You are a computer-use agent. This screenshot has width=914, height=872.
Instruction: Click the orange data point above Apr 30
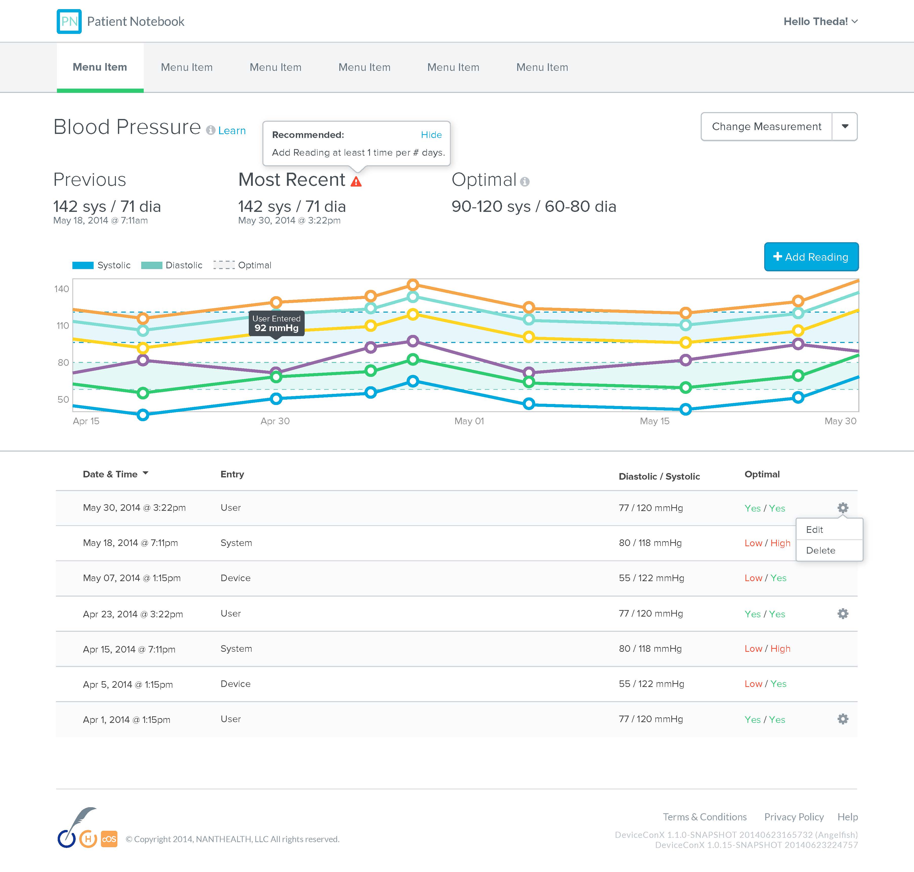[x=276, y=302]
